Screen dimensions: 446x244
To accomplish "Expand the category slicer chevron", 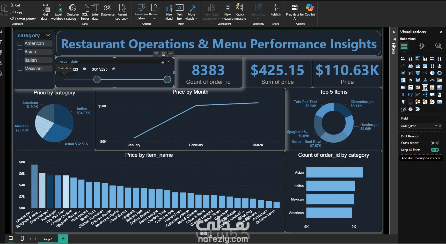I will (48, 35).
